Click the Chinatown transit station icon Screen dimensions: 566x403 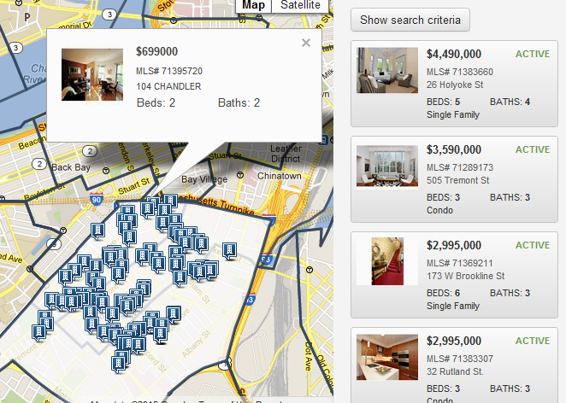click(240, 175)
